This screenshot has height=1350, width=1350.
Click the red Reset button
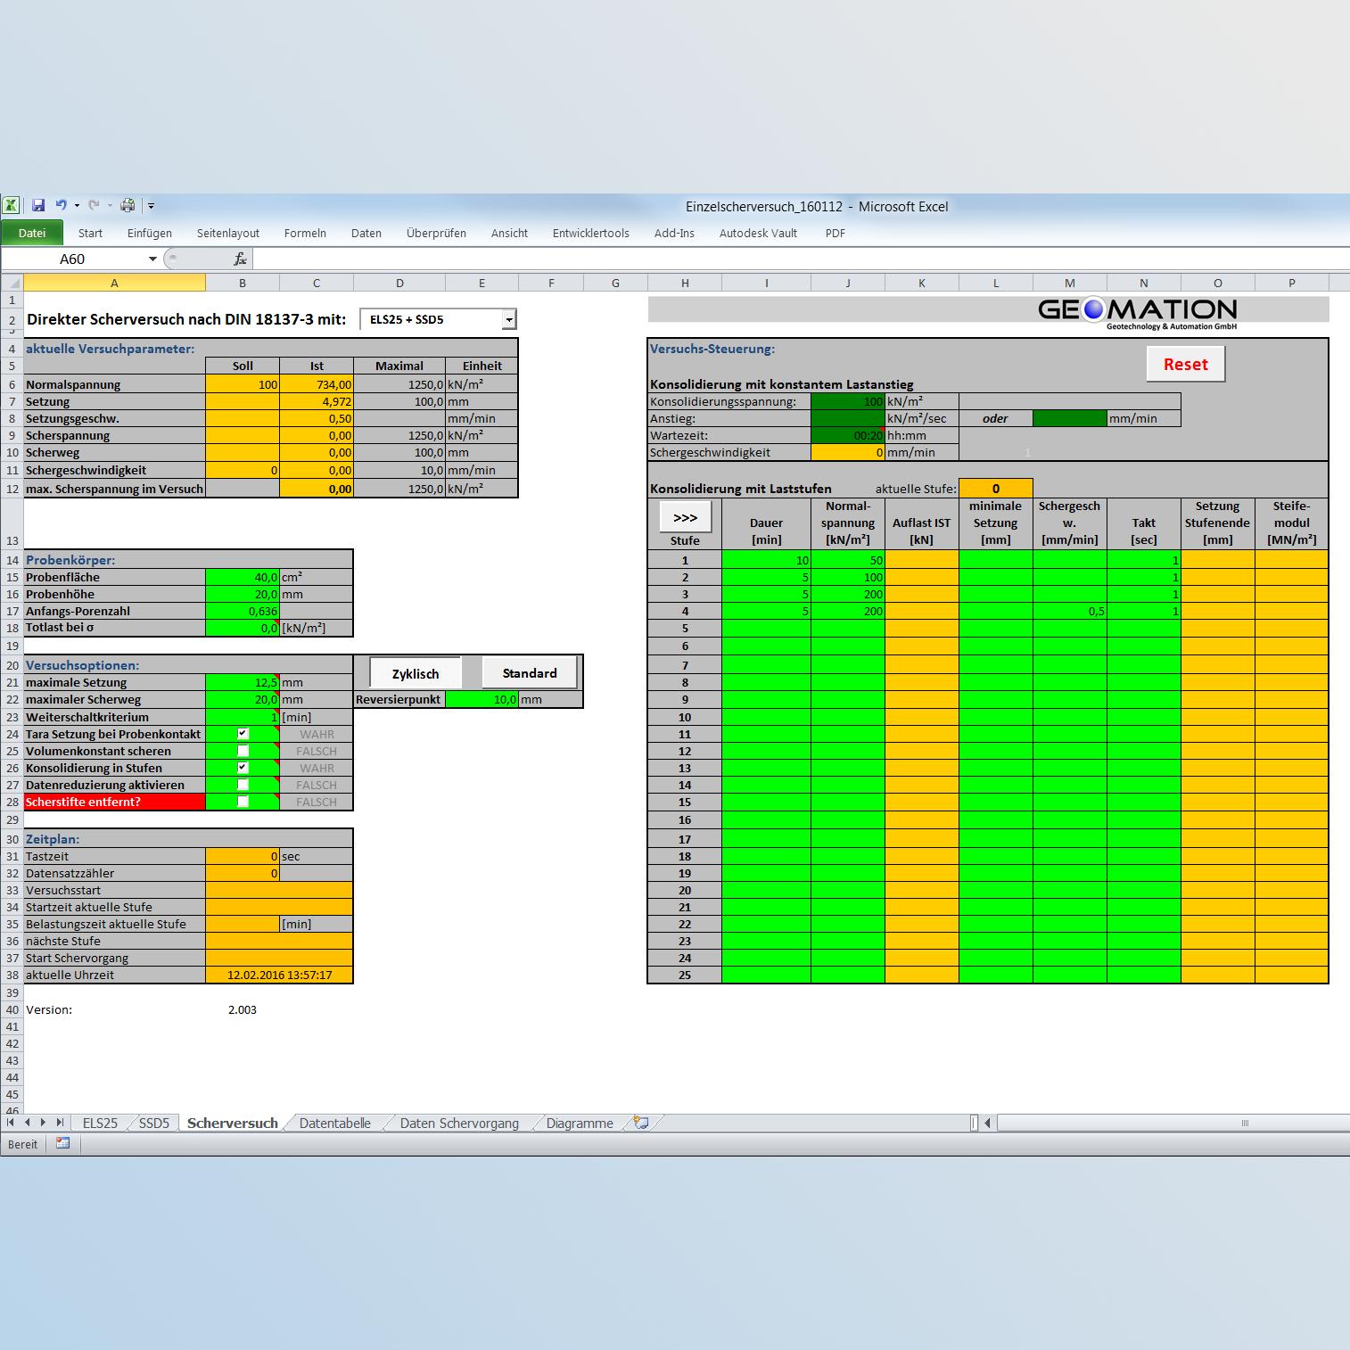pyautogui.click(x=1185, y=364)
